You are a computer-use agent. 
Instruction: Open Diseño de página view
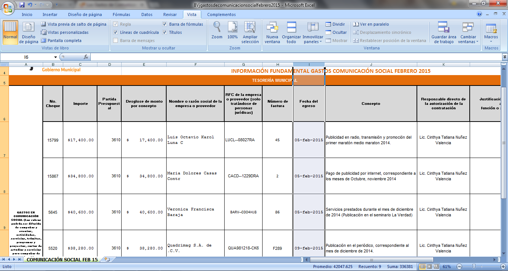29,32
